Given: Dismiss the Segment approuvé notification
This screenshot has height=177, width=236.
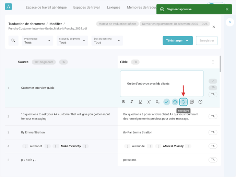Looking at the screenshot, I should click(227, 9).
